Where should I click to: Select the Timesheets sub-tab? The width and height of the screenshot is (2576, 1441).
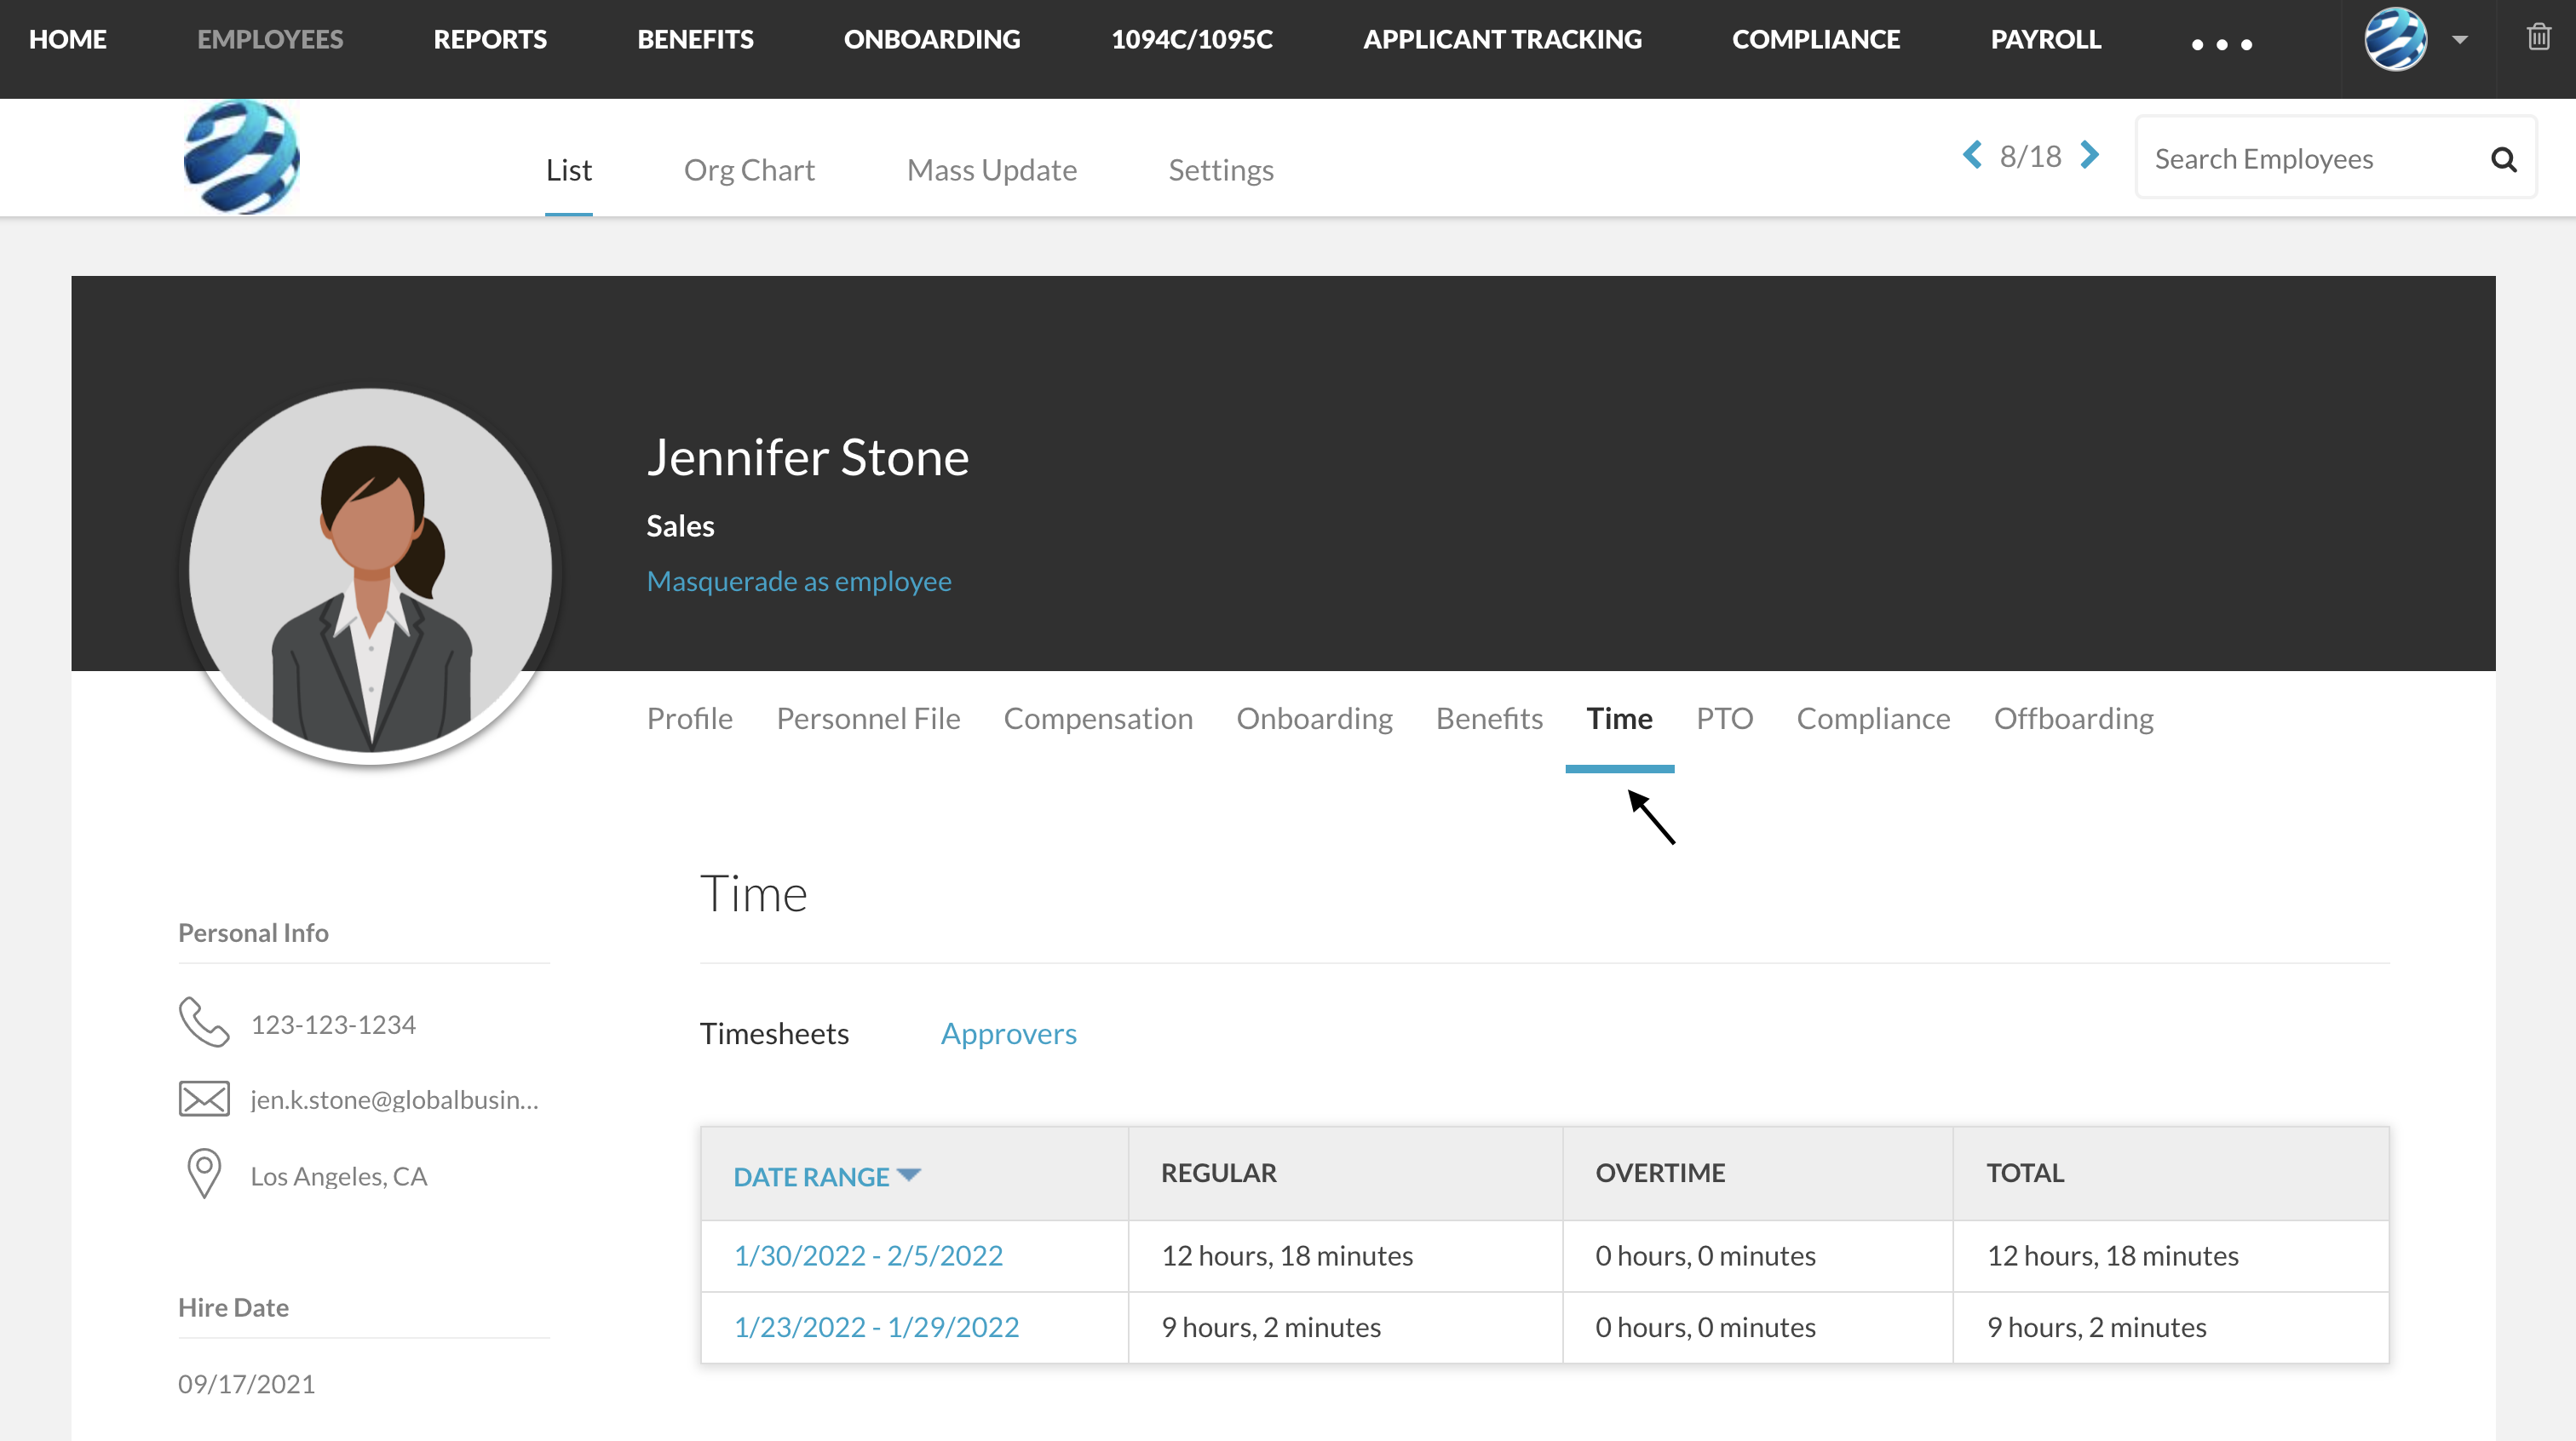[x=774, y=1033]
